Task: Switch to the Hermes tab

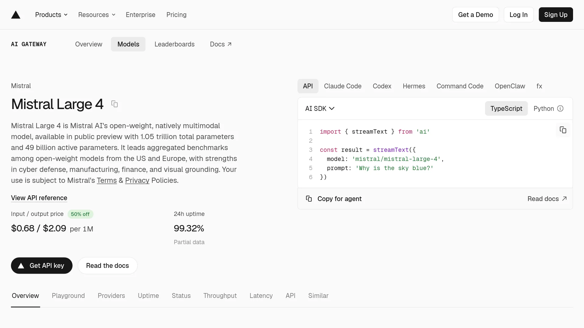Action: click(x=414, y=86)
